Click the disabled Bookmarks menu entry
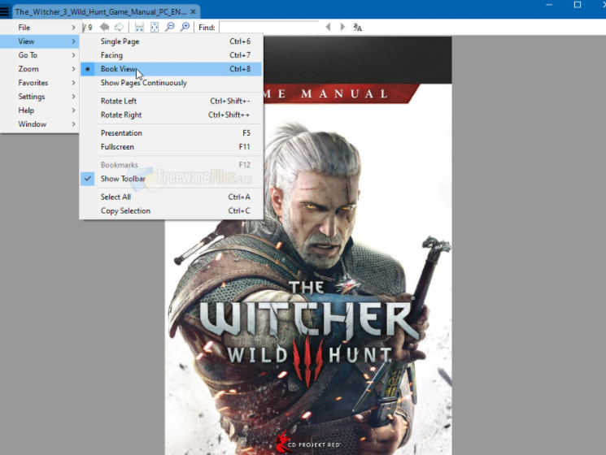Screen dimensions: 606x455 171,165
